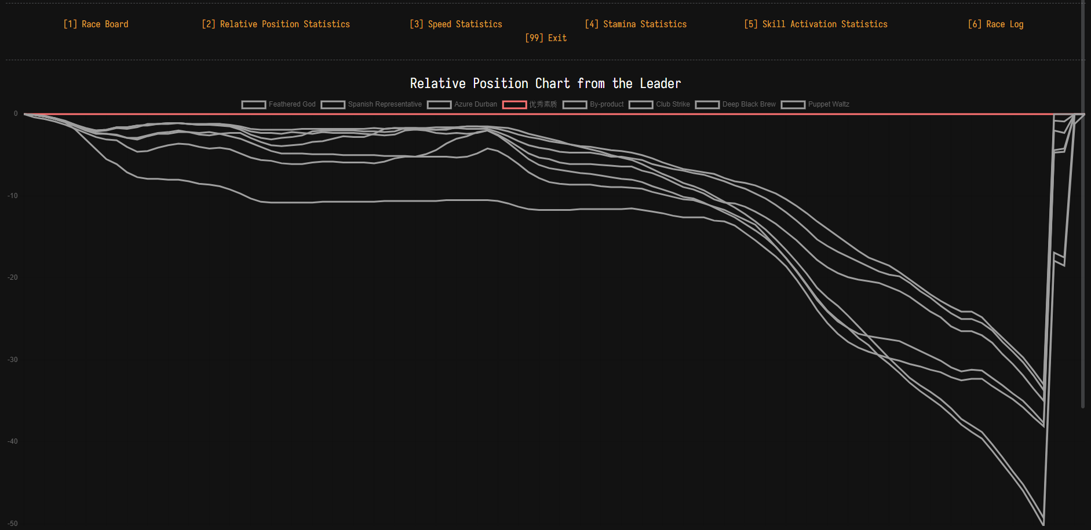Open the [6] Race Log

pyautogui.click(x=996, y=24)
